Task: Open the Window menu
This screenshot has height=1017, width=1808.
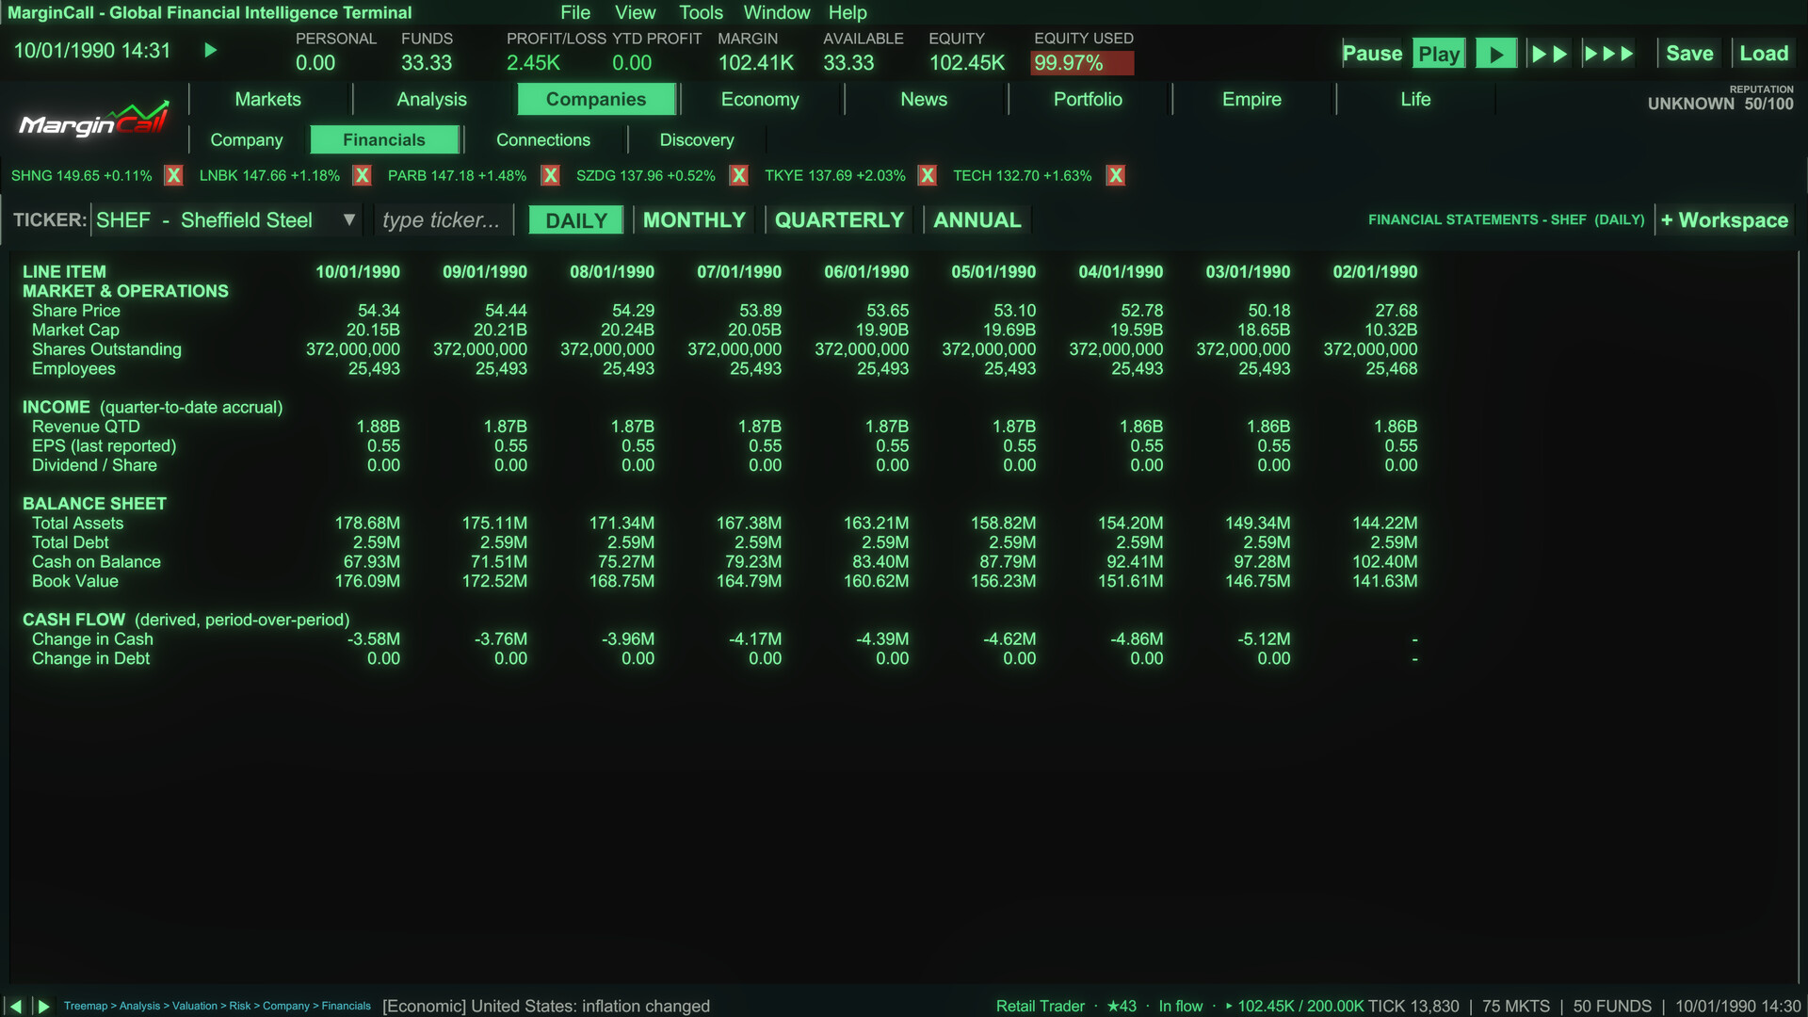Action: point(777,12)
